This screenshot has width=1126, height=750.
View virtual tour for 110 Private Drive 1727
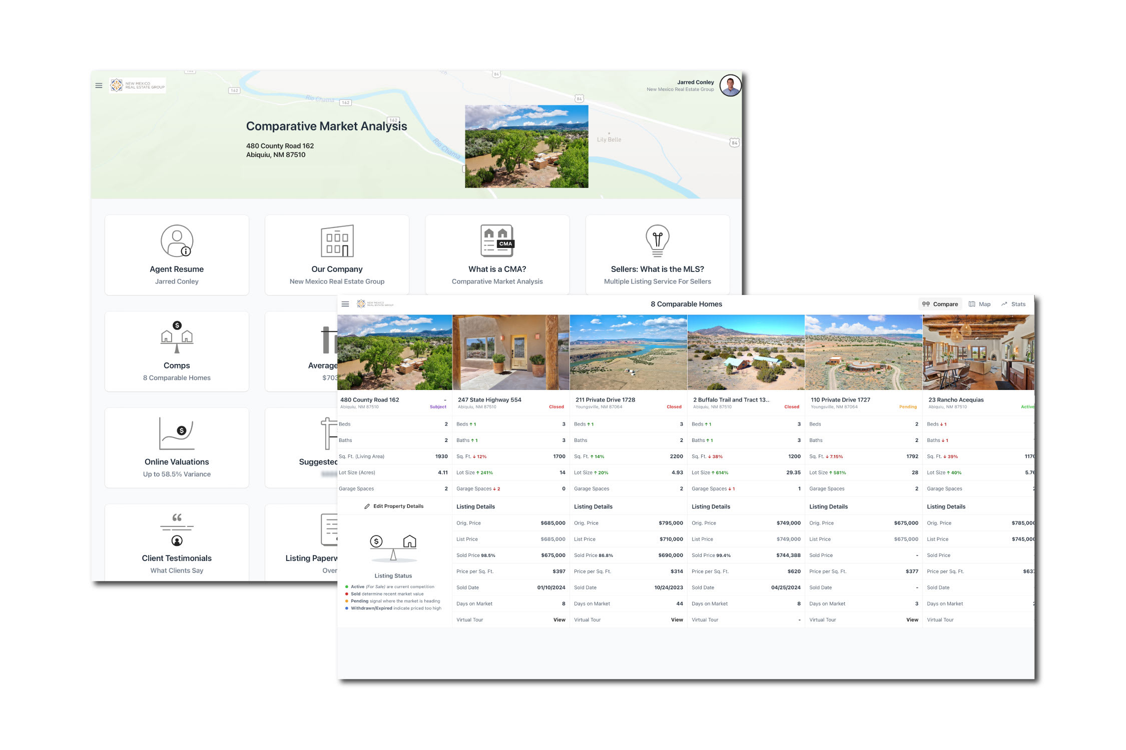pos(912,620)
